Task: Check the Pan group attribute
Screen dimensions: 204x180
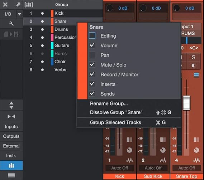Action: tap(92, 55)
